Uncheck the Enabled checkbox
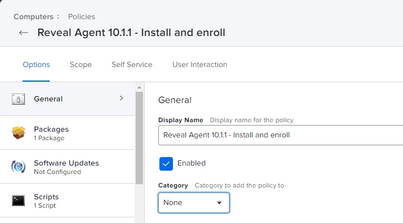The image size is (403, 223). [166, 164]
